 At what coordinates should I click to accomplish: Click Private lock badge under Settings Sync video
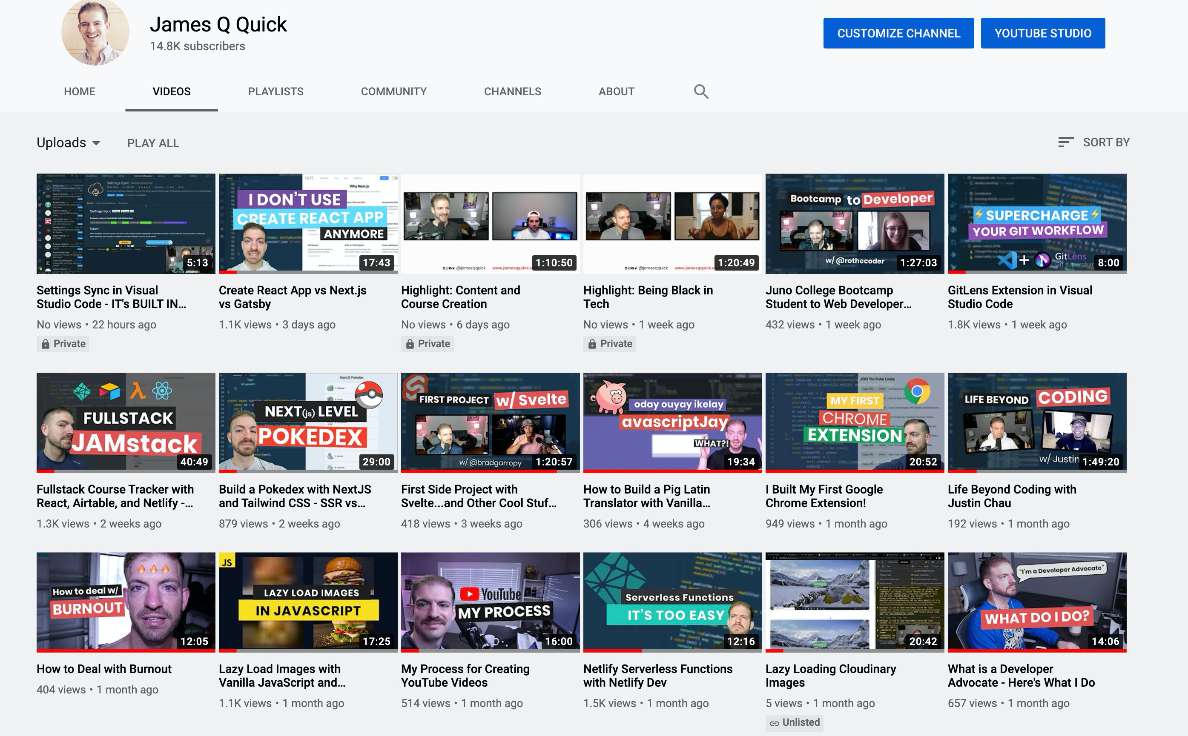click(x=63, y=344)
